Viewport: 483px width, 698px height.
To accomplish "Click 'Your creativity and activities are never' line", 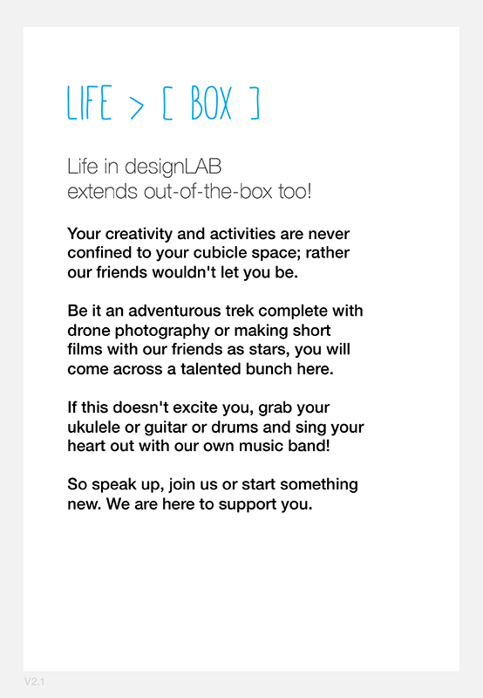I will click(208, 234).
